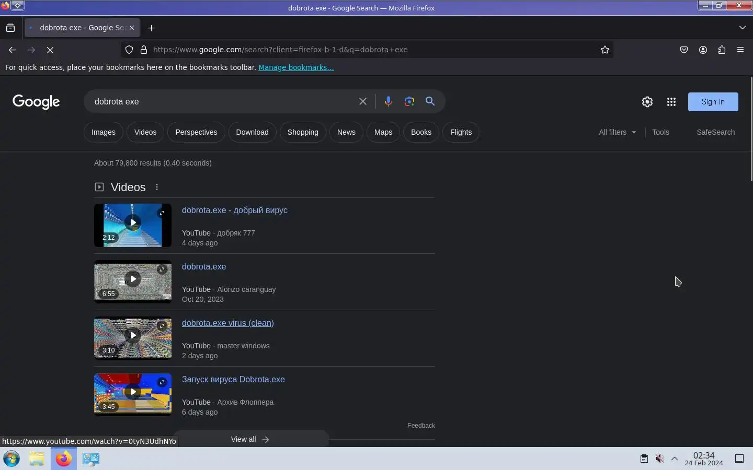The image size is (753, 470).
Task: Stop loading the page
Action: point(50,50)
